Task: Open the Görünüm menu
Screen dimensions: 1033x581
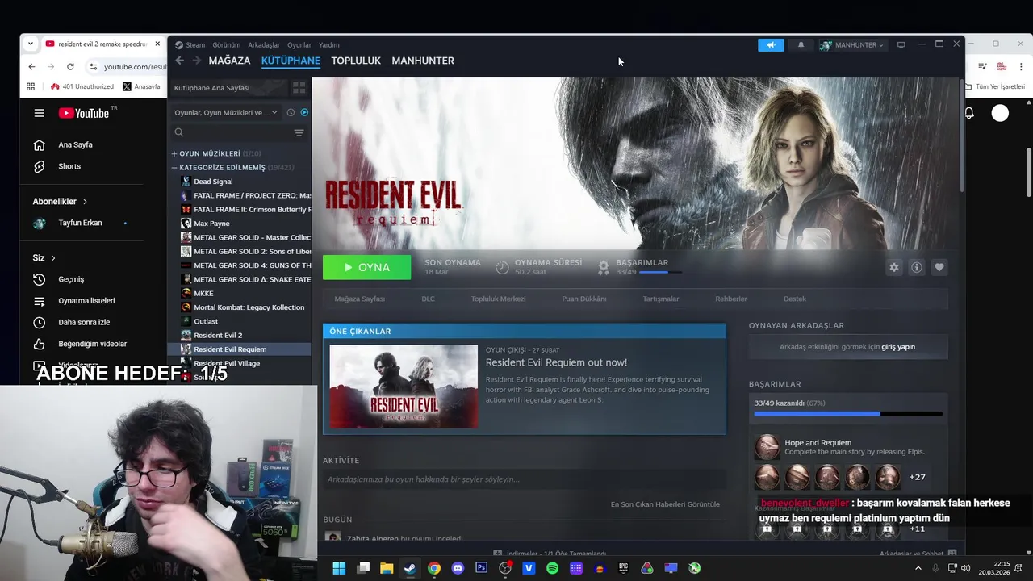Action: click(226, 45)
